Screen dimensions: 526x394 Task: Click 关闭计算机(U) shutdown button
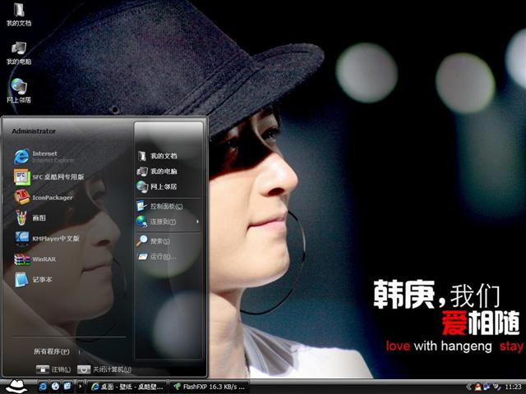pos(104,369)
